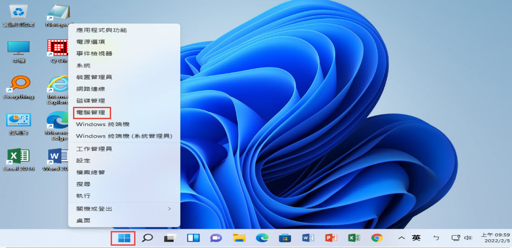Viewport: 512px width, 248px height.
Task: Launch Microsoft Edge from the taskbar
Action: (x=262, y=238)
